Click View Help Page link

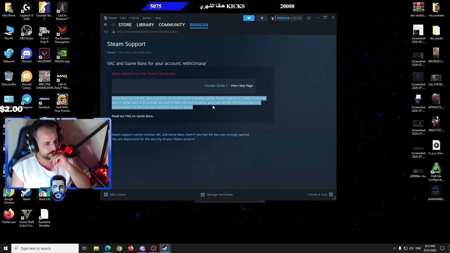(242, 86)
